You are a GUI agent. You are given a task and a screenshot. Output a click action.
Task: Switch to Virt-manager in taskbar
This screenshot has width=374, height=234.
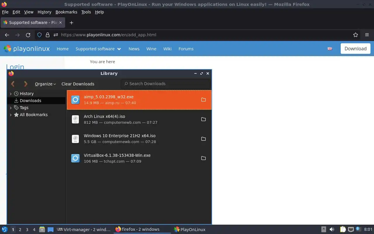tap(84, 230)
